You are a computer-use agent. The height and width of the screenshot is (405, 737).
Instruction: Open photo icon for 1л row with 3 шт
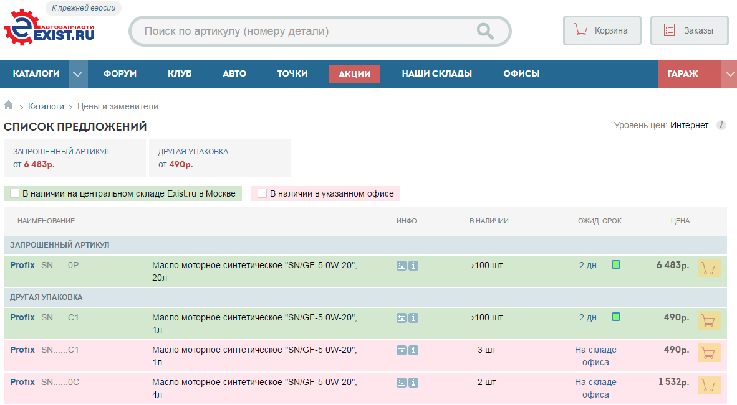click(x=402, y=350)
